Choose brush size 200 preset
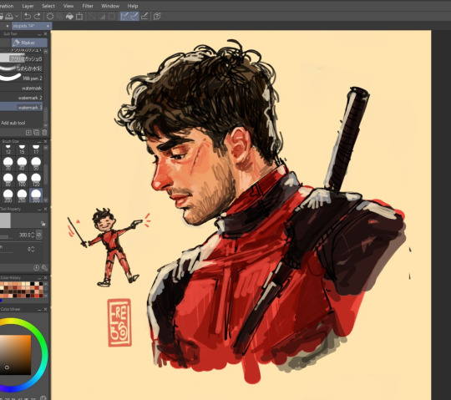The image size is (451, 400). [x=8, y=196]
